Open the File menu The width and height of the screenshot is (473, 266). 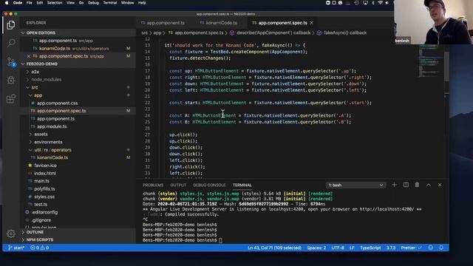click(30, 3)
